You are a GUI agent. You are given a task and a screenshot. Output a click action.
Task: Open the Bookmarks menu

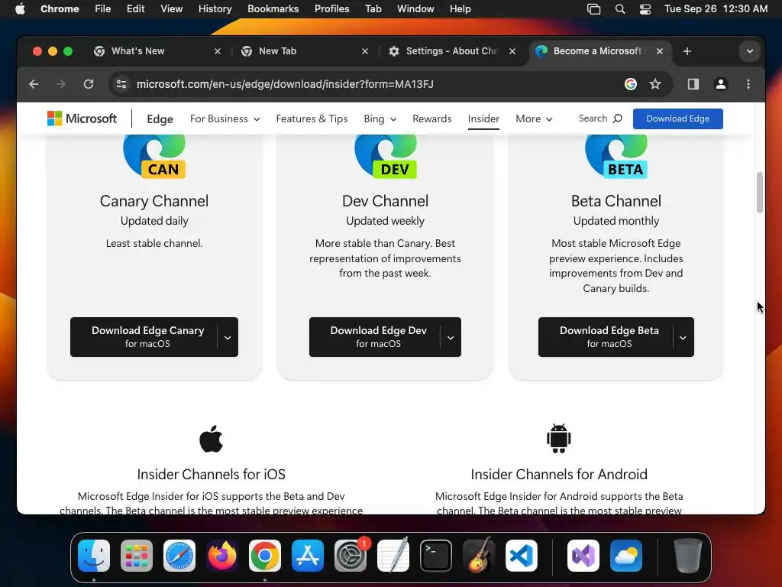tap(273, 9)
